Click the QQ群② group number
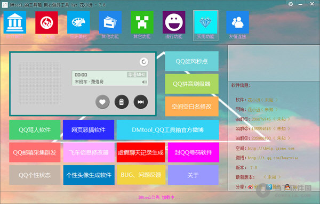 261,129
